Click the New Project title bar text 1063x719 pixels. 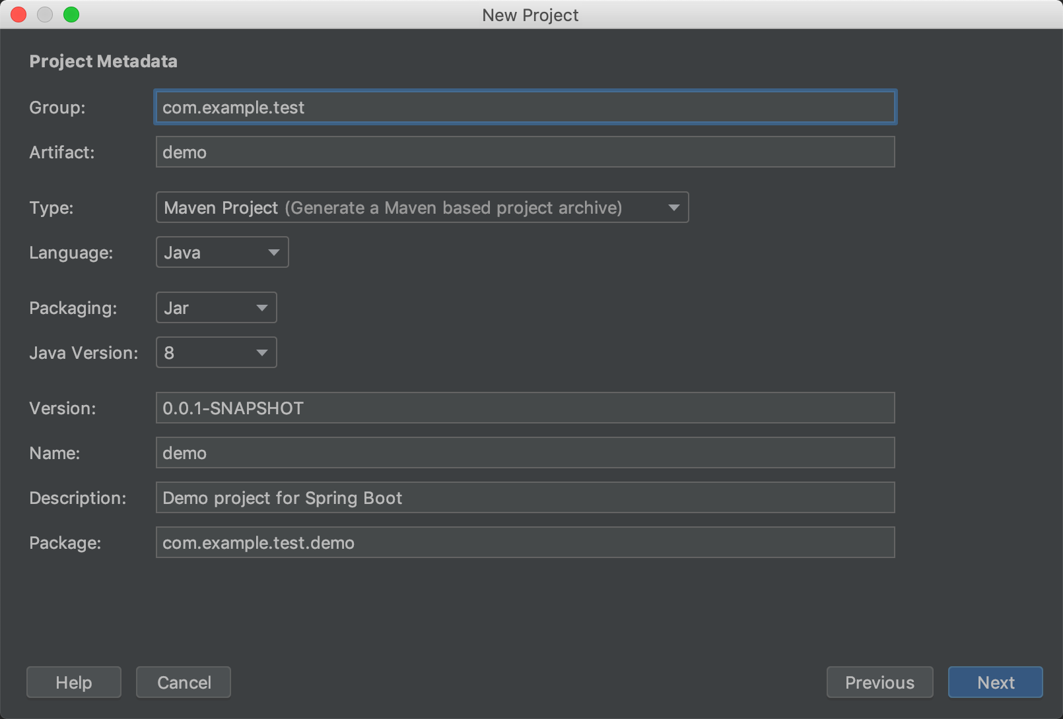[530, 15]
